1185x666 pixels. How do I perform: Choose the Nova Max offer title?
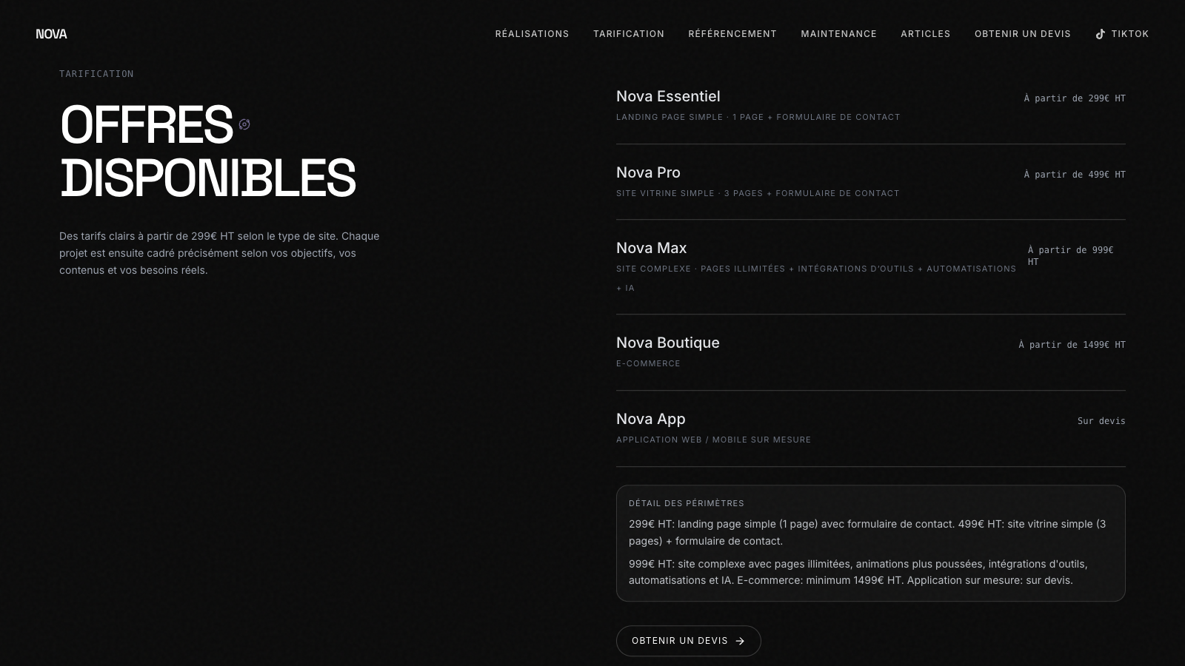(x=651, y=248)
